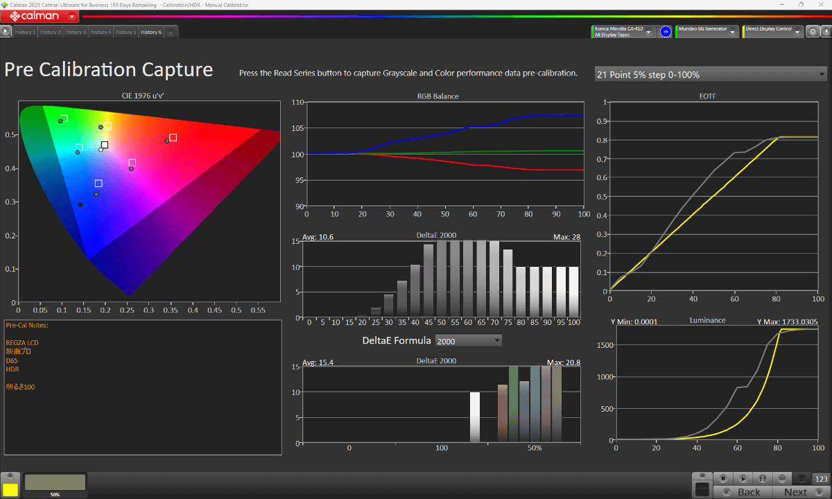Viewport: 832px width, 499px height.
Task: Click the '明るさ100' note line
Action: click(x=20, y=387)
